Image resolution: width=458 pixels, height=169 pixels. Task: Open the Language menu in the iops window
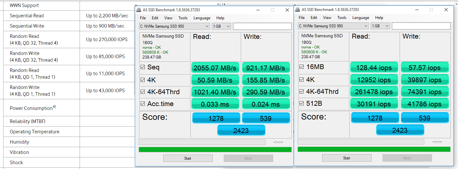[361, 18]
